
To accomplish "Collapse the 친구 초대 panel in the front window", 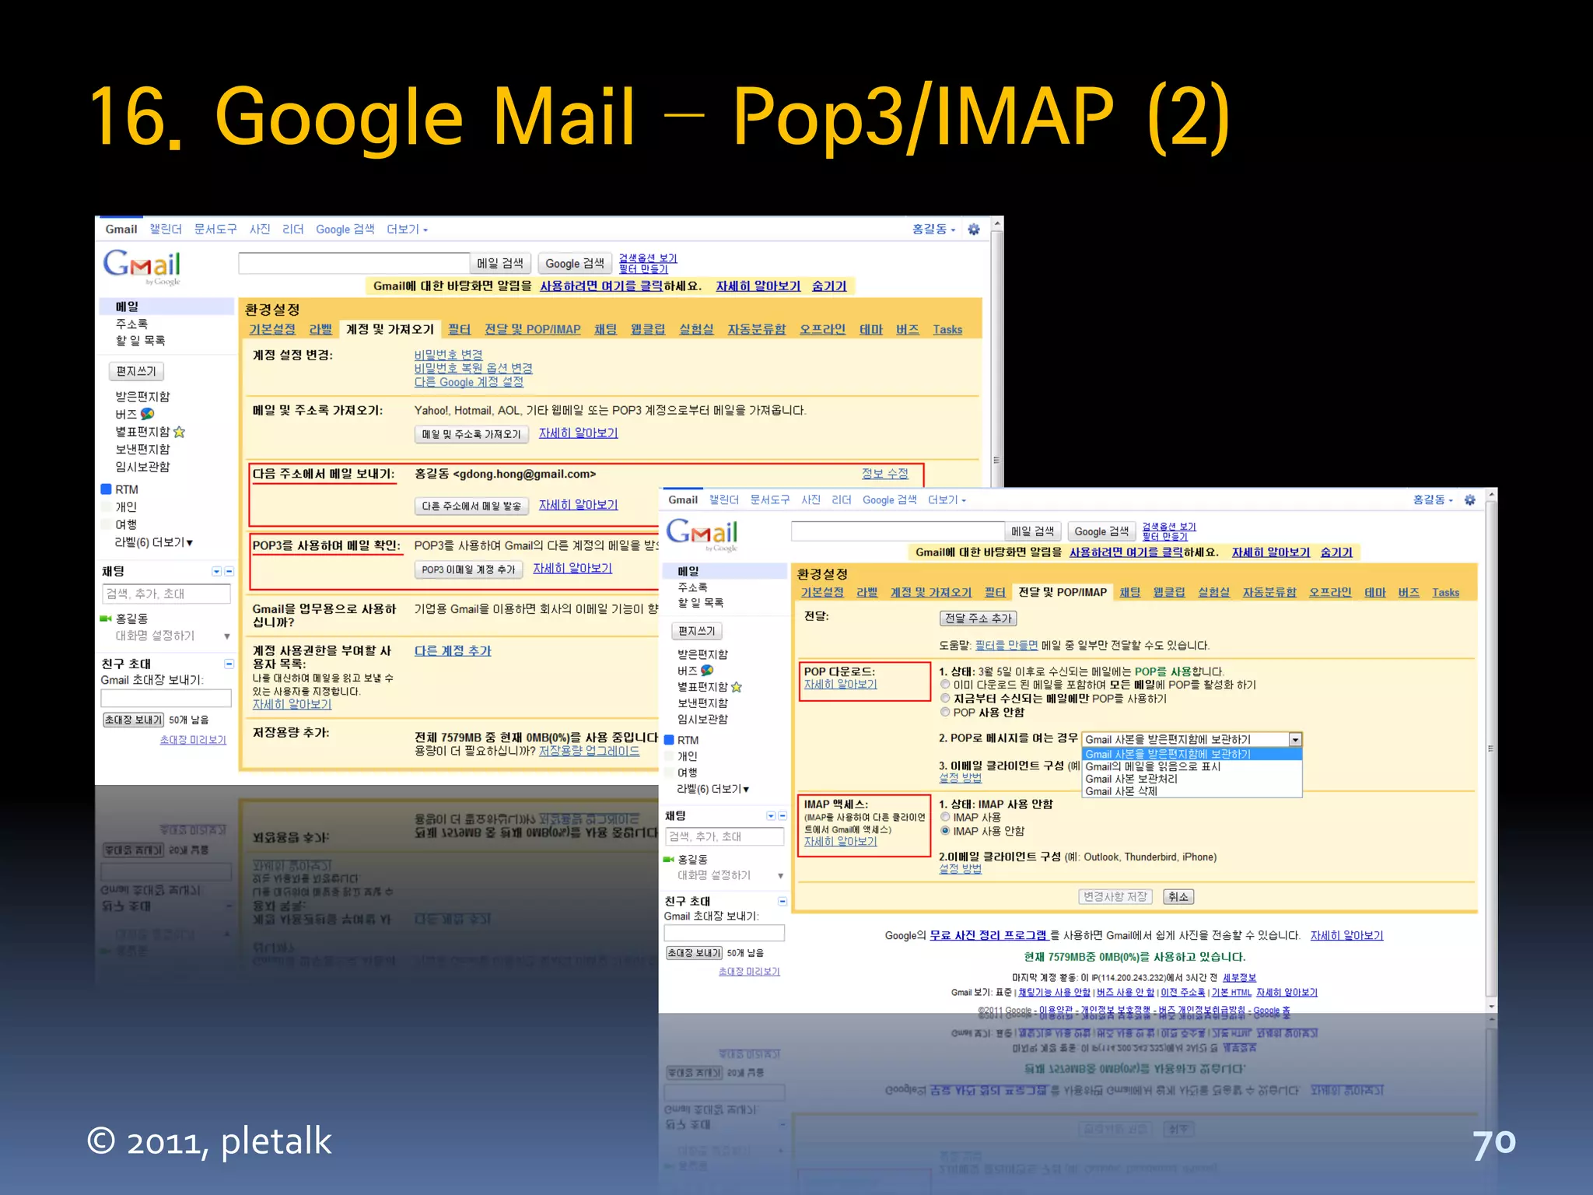I will coord(782,901).
